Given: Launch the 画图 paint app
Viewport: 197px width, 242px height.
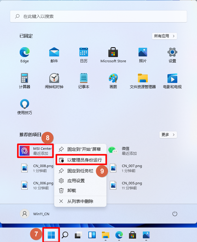Looking at the screenshot, I should click(113, 81).
